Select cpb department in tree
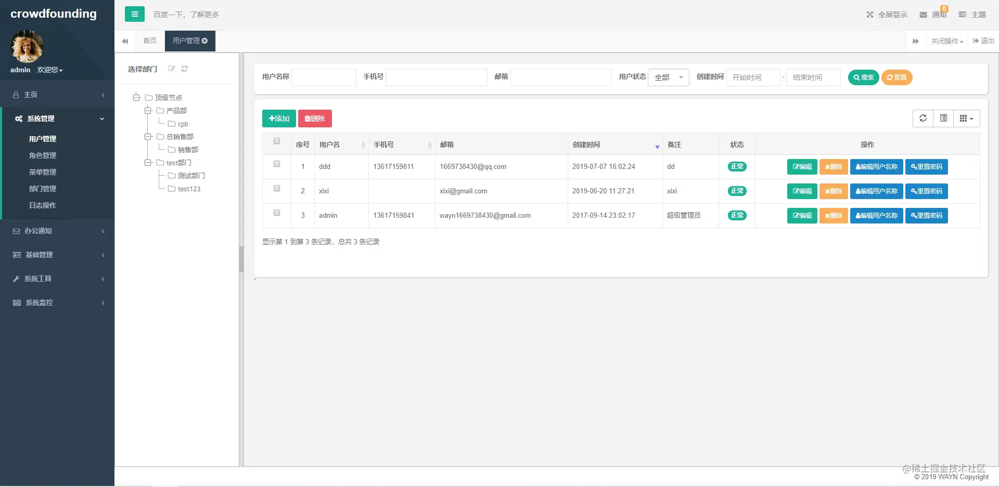This screenshot has height=487, width=999. tap(183, 124)
